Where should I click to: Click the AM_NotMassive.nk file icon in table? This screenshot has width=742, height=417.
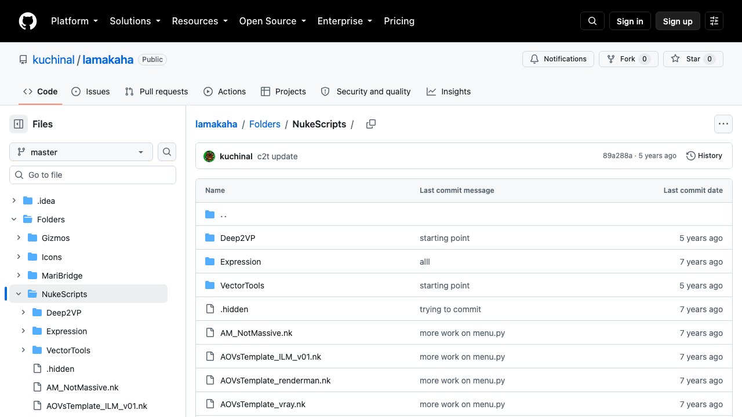coord(210,333)
